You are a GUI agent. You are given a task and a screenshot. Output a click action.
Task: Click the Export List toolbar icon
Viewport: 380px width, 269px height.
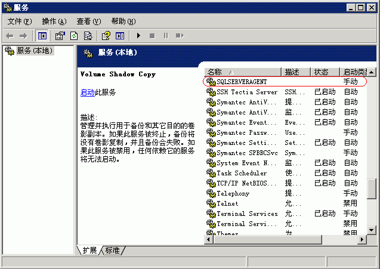point(88,36)
